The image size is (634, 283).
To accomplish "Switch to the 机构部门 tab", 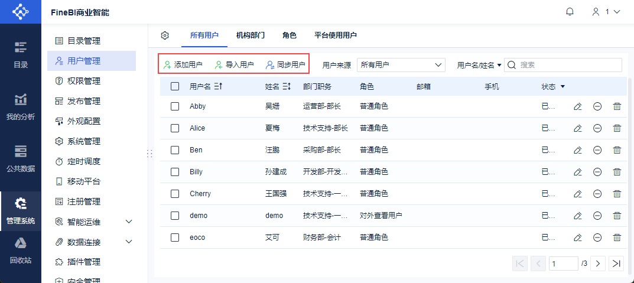I will (x=250, y=35).
